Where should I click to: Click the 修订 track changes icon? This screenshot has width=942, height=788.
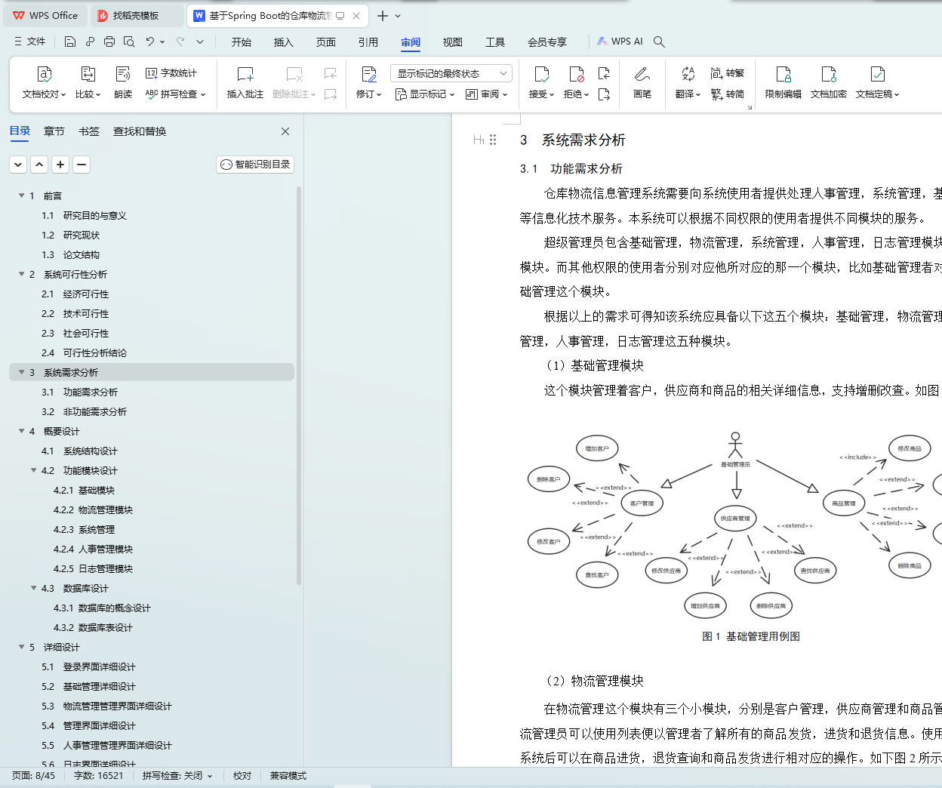369,74
